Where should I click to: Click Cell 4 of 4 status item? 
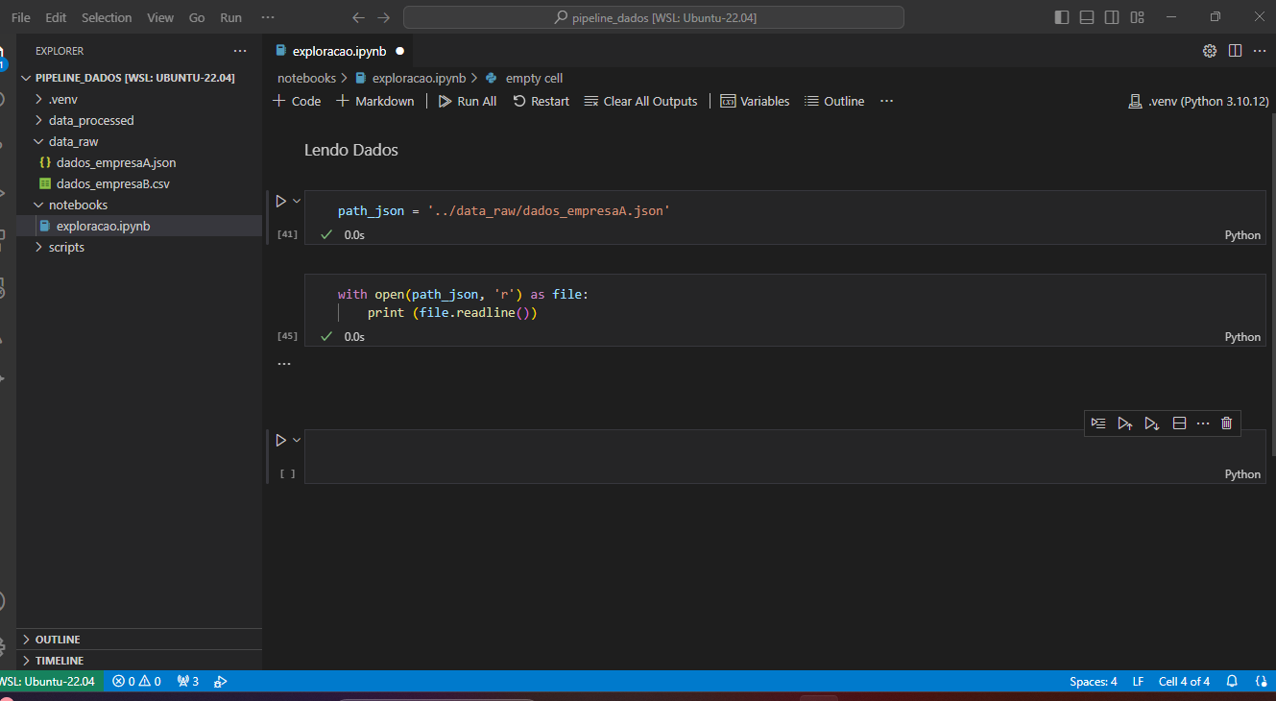point(1184,681)
